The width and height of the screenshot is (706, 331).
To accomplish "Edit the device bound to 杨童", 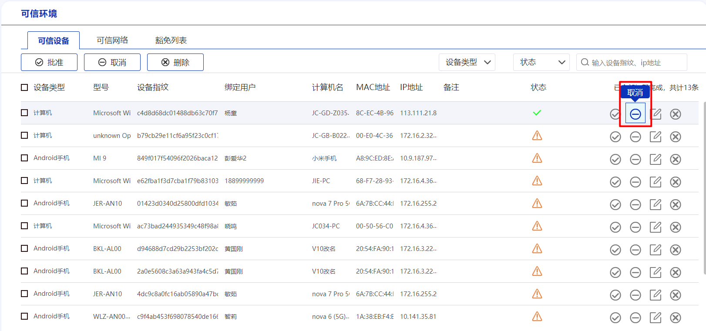I will [656, 114].
